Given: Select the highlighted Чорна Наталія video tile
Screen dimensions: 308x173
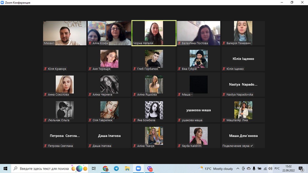Looking at the screenshot, I should tap(154, 33).
